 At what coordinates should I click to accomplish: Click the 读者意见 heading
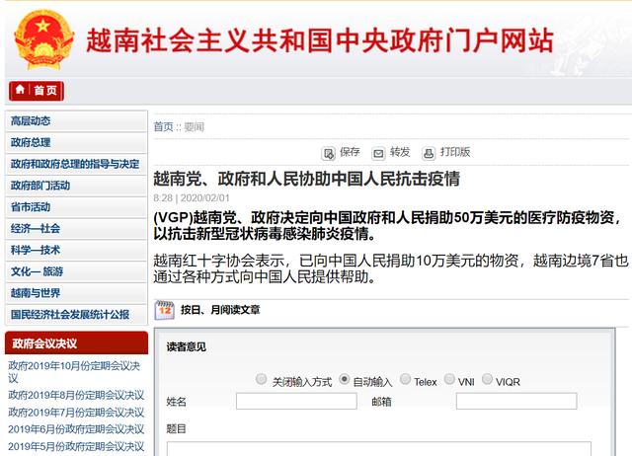point(187,346)
